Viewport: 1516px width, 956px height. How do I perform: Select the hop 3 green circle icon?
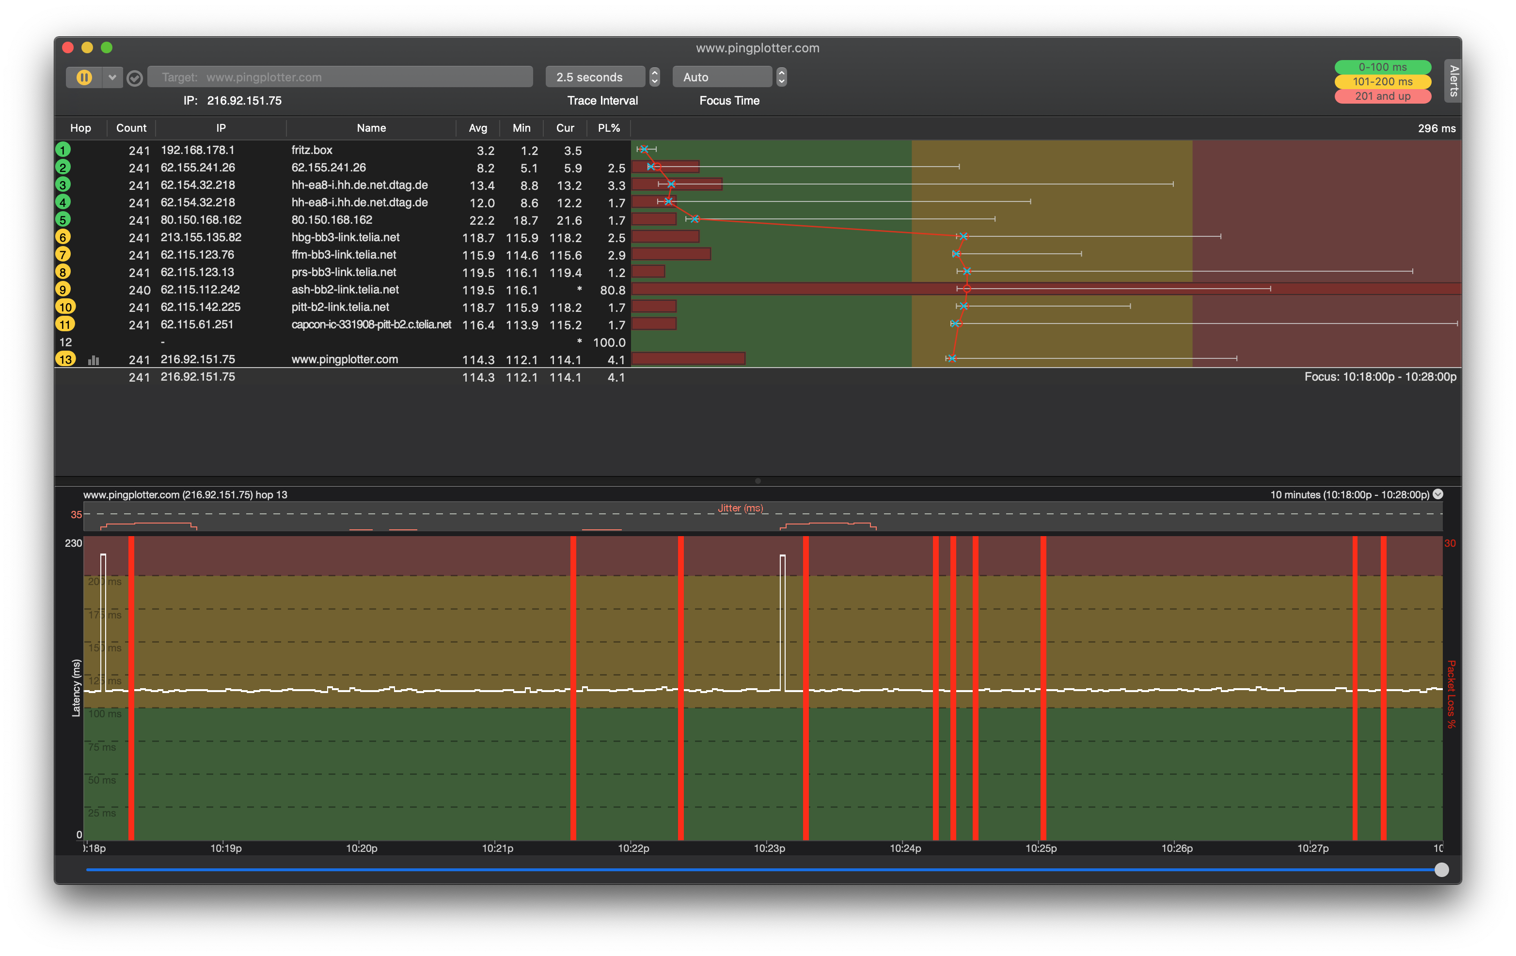(x=63, y=185)
